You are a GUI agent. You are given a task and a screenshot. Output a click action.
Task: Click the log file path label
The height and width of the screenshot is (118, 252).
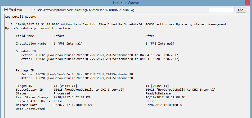[x=83, y=10]
